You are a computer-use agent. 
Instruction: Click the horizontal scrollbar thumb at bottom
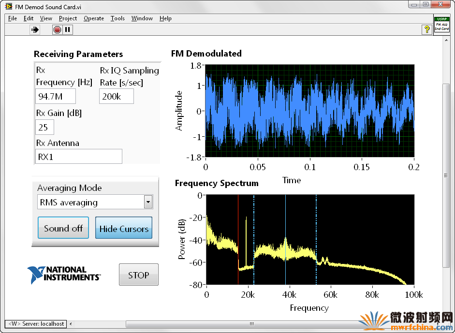point(251,324)
